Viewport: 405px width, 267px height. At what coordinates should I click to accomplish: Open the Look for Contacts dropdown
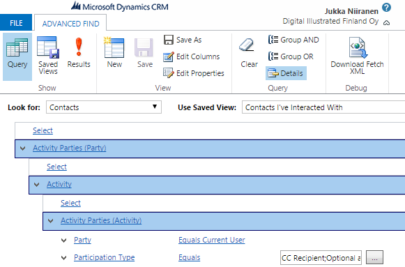[104, 107]
